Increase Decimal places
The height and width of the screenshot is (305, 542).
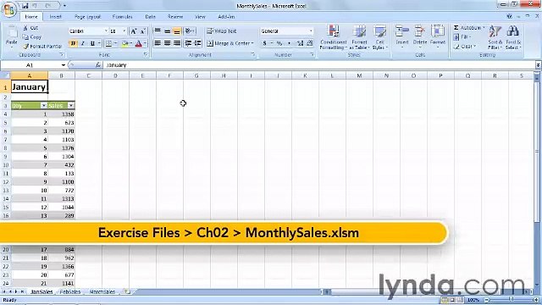pyautogui.click(x=300, y=43)
